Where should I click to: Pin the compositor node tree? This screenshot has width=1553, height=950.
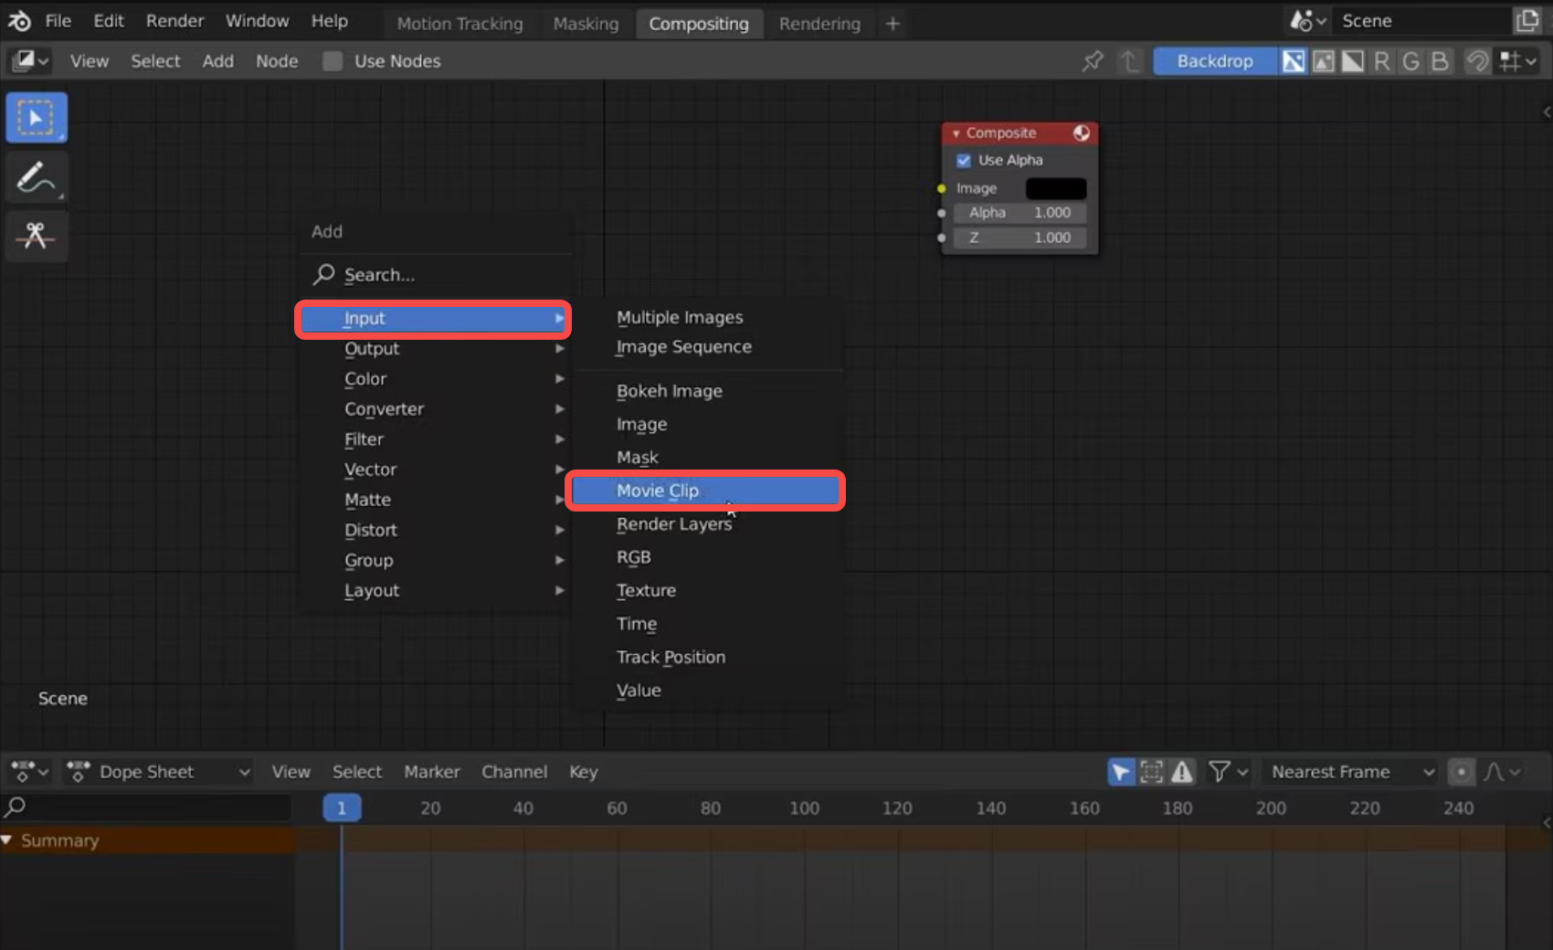[1093, 61]
